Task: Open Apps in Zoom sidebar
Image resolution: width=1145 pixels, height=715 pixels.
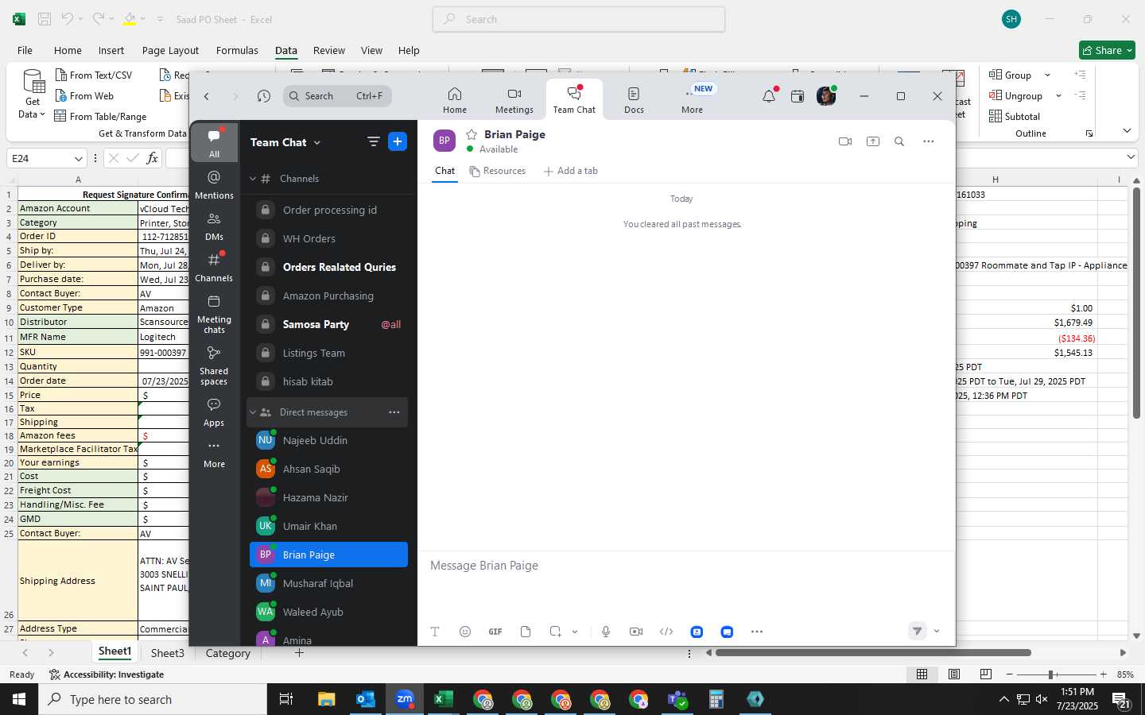Action: (214, 412)
